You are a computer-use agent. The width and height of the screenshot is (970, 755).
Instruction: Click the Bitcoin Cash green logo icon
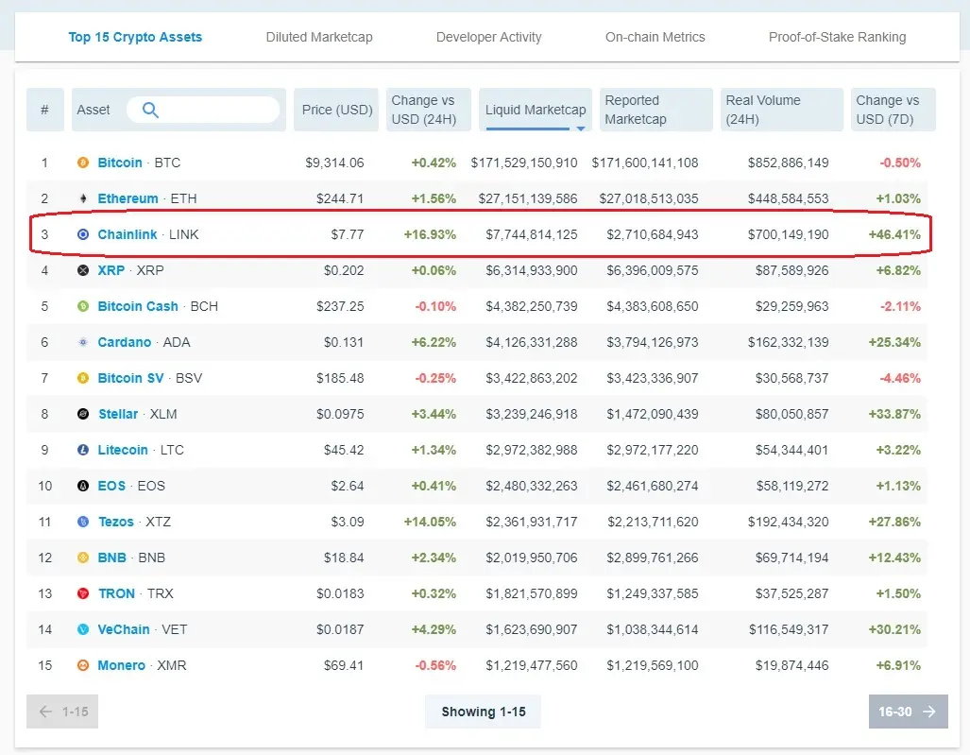pos(83,306)
